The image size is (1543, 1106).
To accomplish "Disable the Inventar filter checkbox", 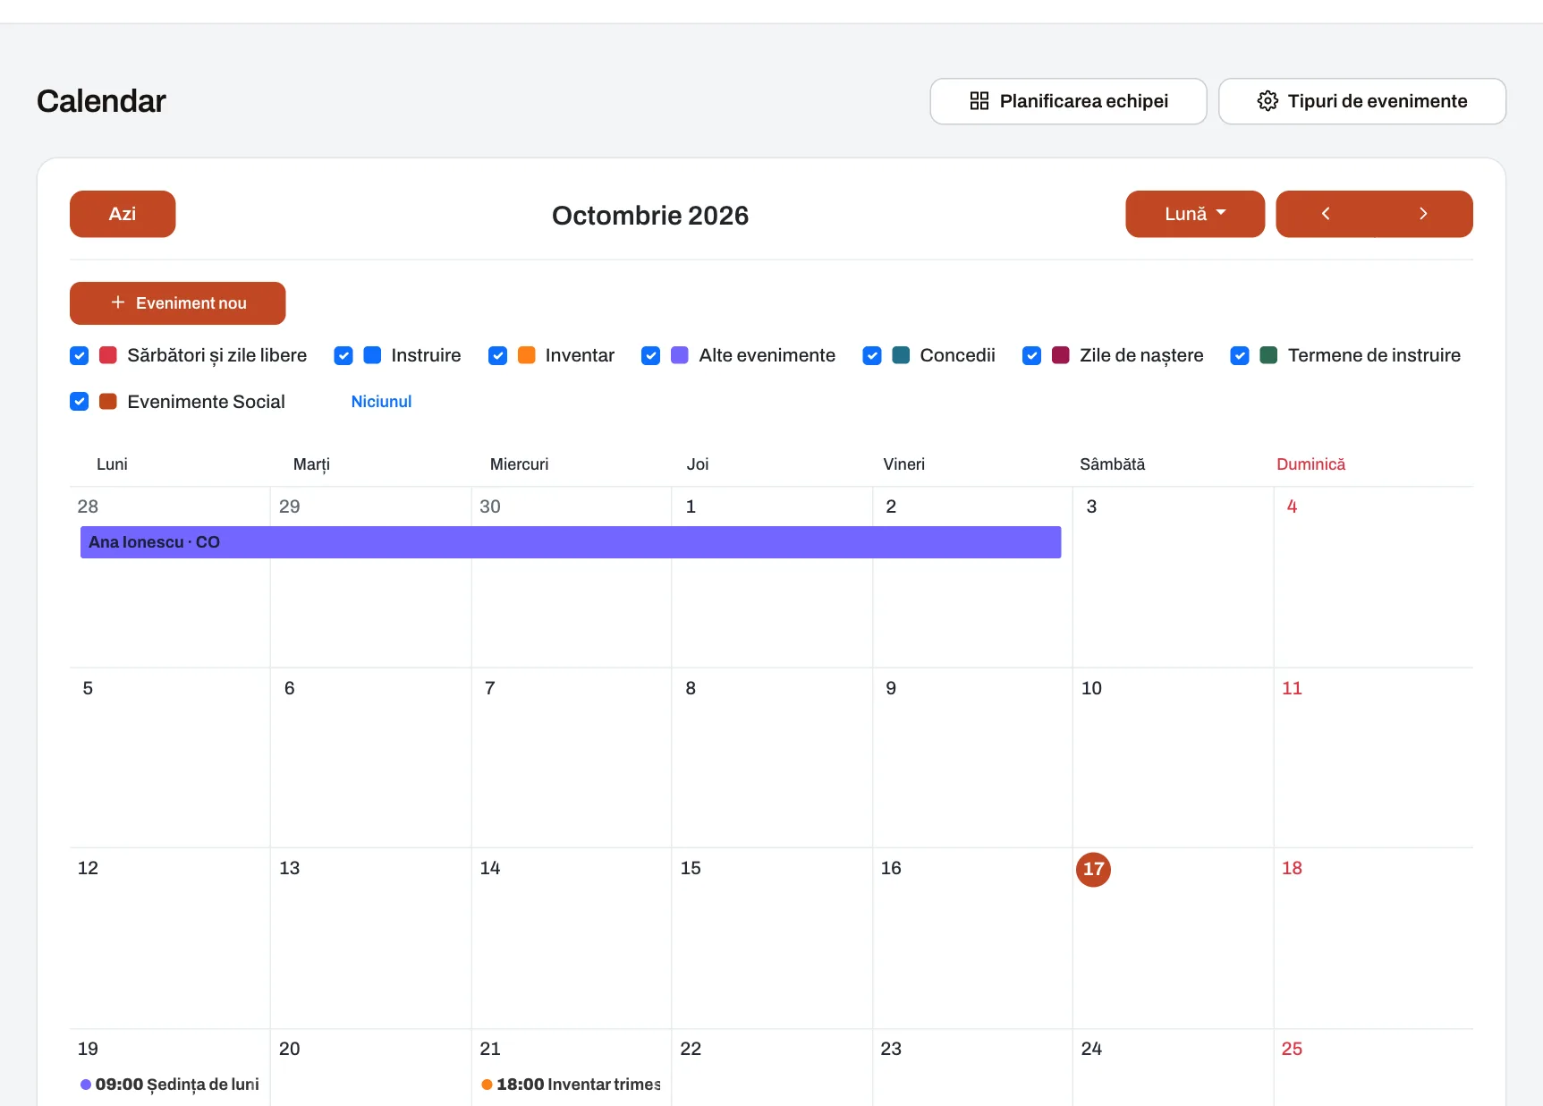I will (x=498, y=355).
